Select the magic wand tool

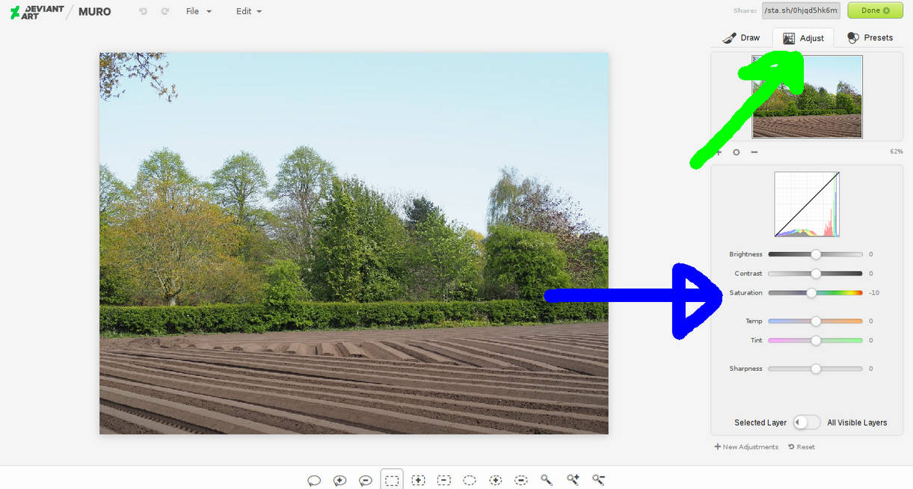click(547, 480)
